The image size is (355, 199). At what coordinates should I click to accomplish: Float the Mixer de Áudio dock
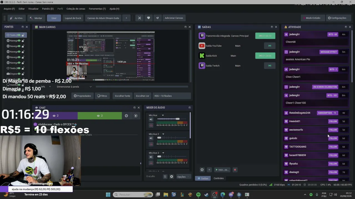pos(189,108)
